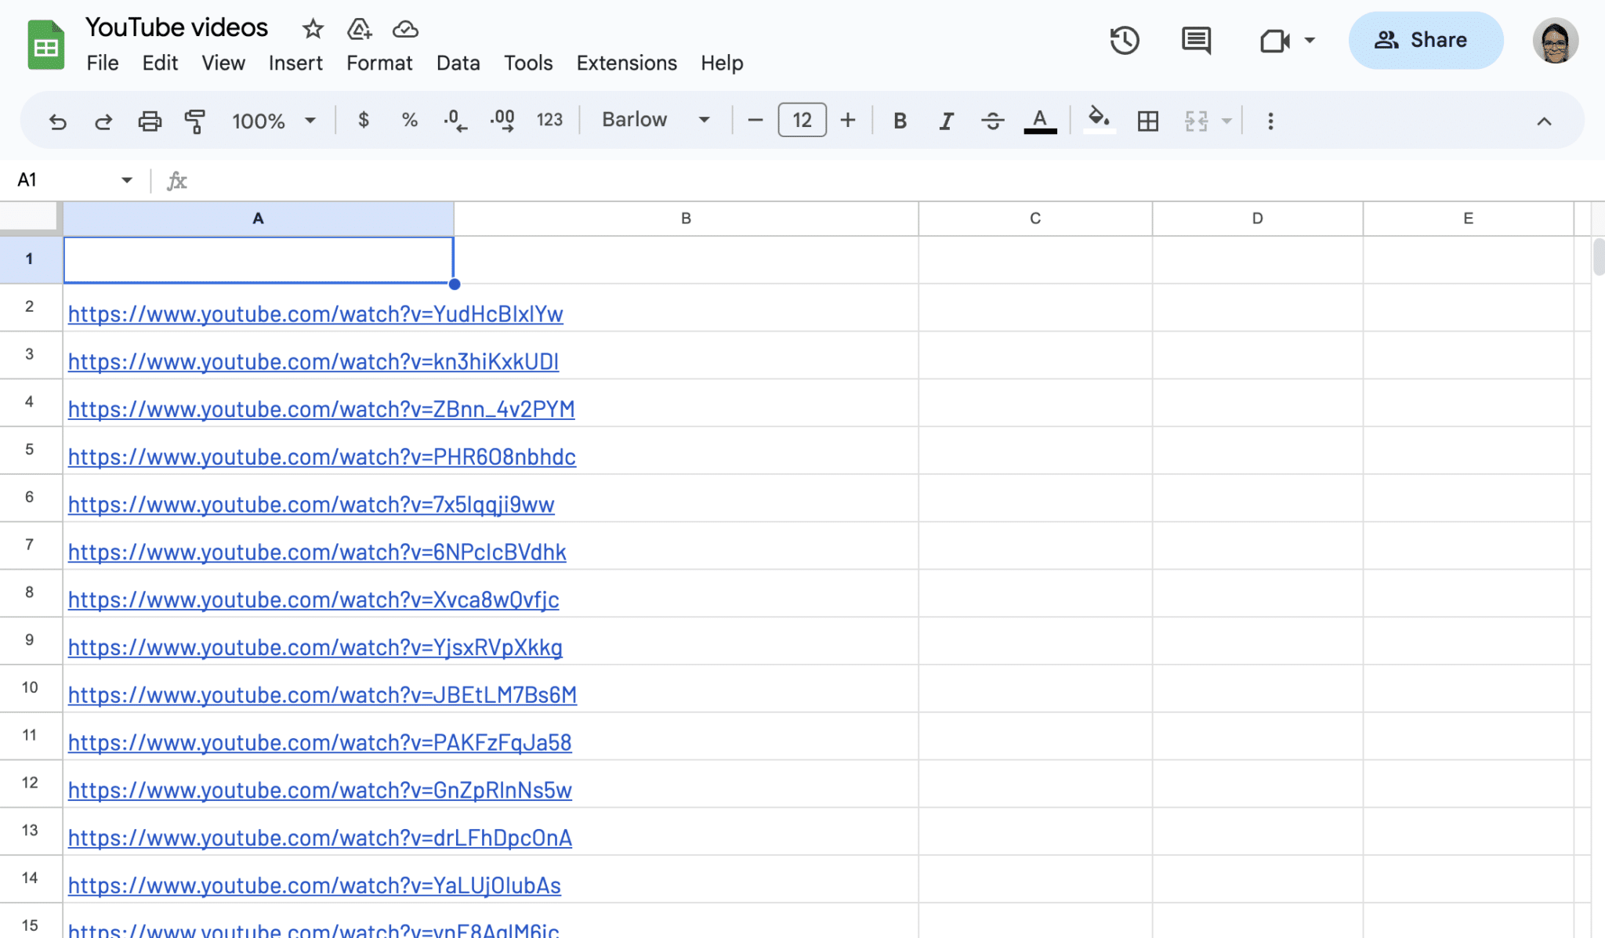Open the Data menu
1605x938 pixels.
pyautogui.click(x=458, y=63)
